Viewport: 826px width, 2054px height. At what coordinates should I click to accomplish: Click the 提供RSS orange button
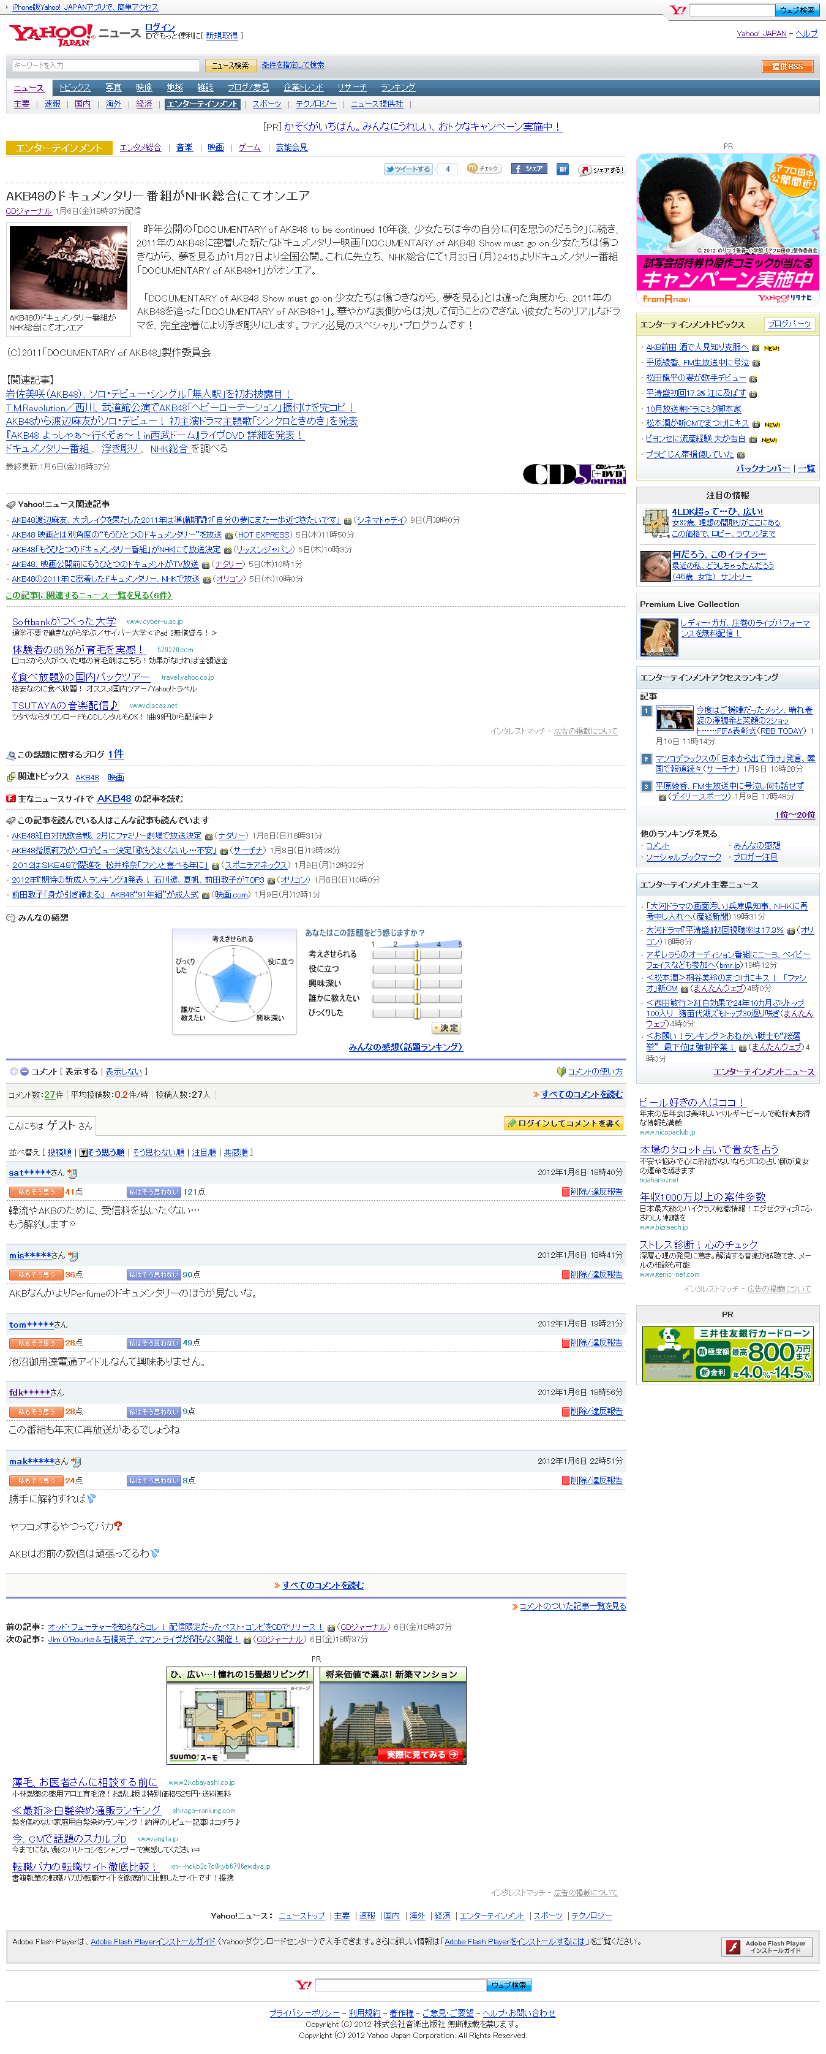(x=787, y=66)
